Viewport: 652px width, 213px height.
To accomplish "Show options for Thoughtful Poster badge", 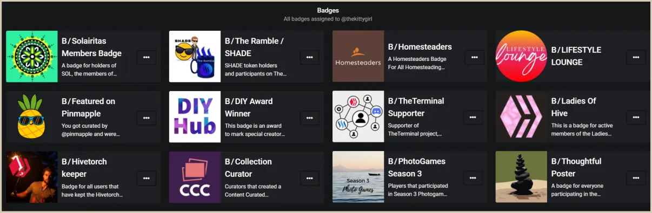I will coord(636,178).
